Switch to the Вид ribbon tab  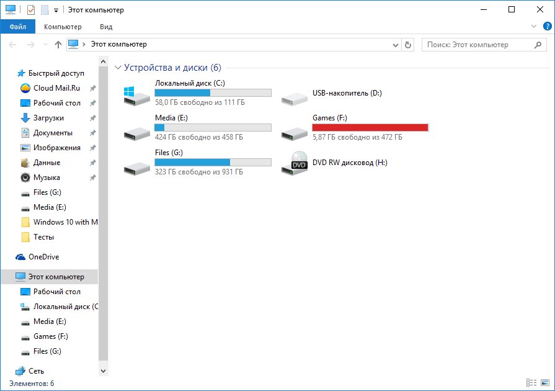(x=106, y=27)
